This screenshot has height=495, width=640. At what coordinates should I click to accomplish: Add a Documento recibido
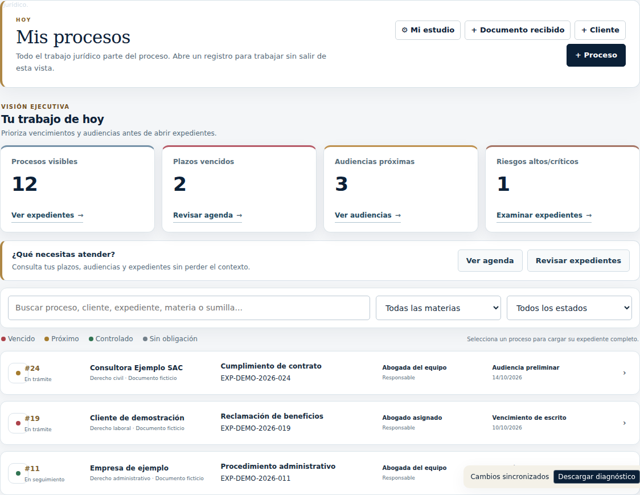[518, 30]
